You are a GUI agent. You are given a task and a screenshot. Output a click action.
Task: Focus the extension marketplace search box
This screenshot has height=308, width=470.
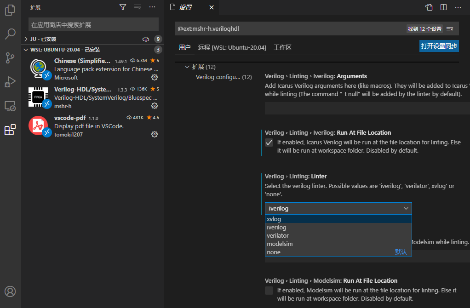93,24
